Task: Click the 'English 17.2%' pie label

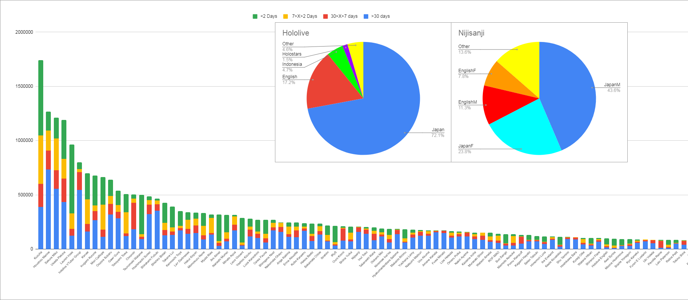Action: (290, 79)
